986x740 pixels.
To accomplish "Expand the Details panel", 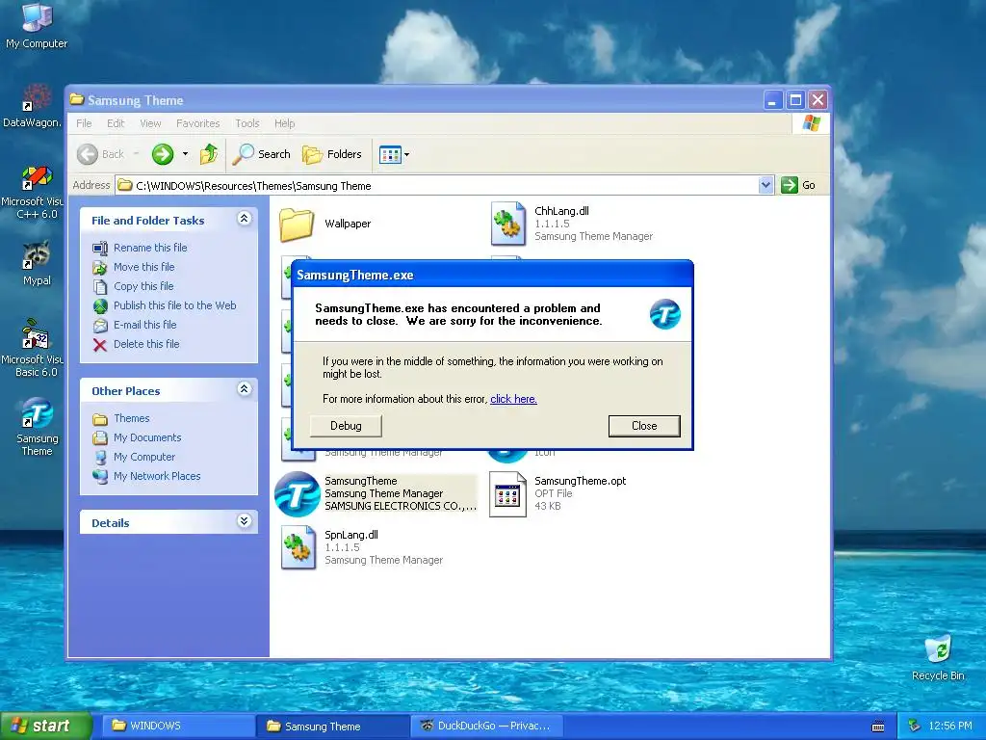I will (245, 521).
